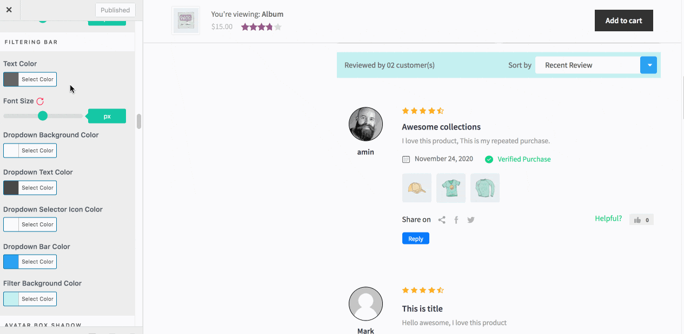
Task: Share the review using the share icon
Action: (x=441, y=220)
